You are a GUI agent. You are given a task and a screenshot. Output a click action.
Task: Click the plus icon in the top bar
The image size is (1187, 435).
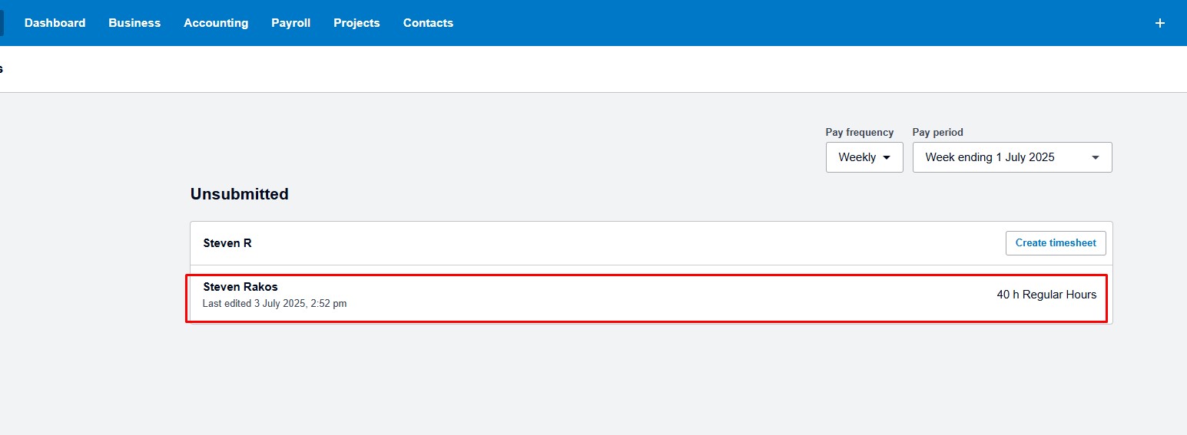click(1160, 23)
